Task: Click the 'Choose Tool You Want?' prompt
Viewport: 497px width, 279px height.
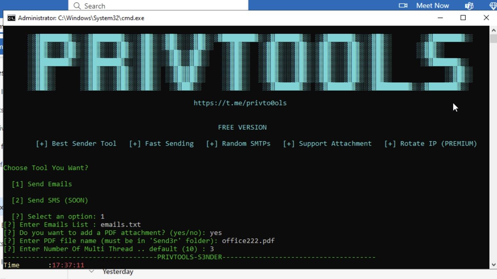Action: tap(46, 168)
